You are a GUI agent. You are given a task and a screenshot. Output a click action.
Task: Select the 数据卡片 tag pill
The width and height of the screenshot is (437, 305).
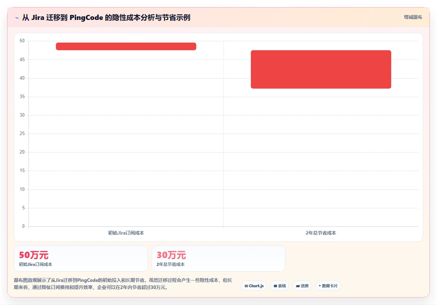[x=328, y=286]
